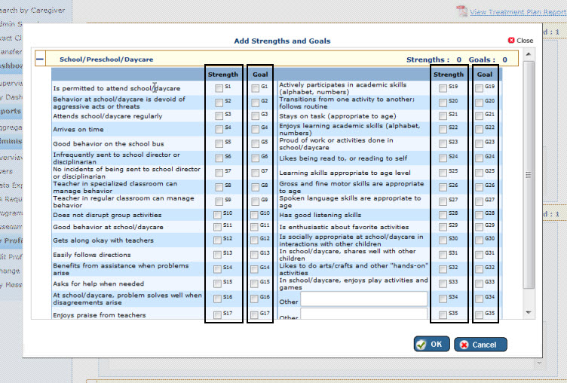Check strength S34 beside the first Other field

[443, 299]
